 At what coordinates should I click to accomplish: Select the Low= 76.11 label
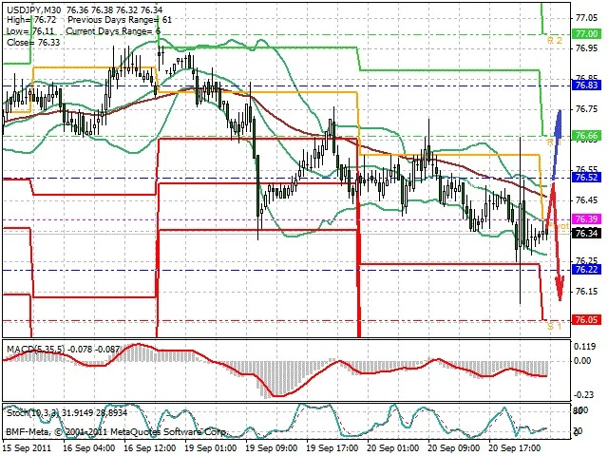pyautogui.click(x=30, y=31)
